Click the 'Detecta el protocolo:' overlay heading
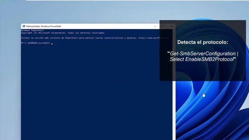Image resolution: width=249 pixels, height=140 pixels. [203, 42]
